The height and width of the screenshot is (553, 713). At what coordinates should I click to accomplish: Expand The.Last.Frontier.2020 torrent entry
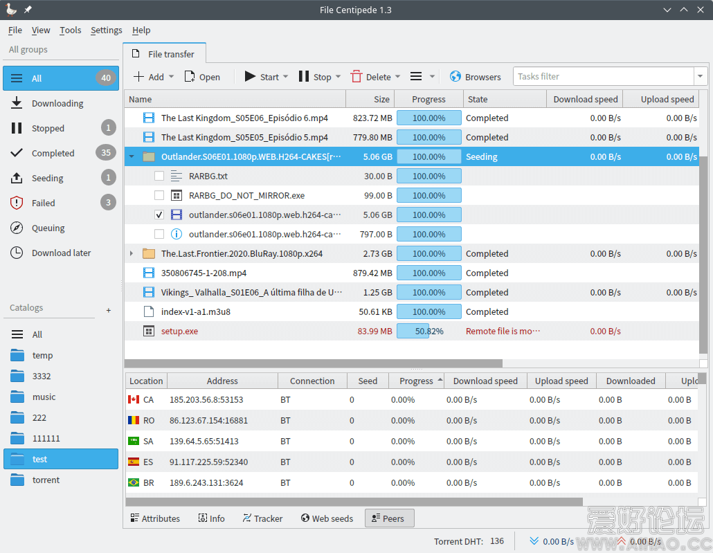pyautogui.click(x=131, y=253)
